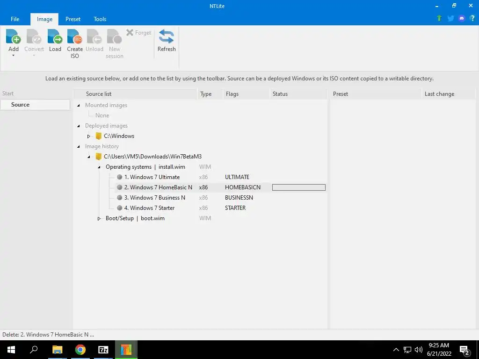Click the BUSINESSN flag text
This screenshot has height=359, width=479.
click(x=239, y=198)
